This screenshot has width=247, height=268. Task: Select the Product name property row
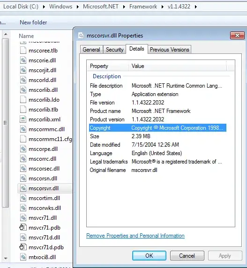tap(157, 111)
